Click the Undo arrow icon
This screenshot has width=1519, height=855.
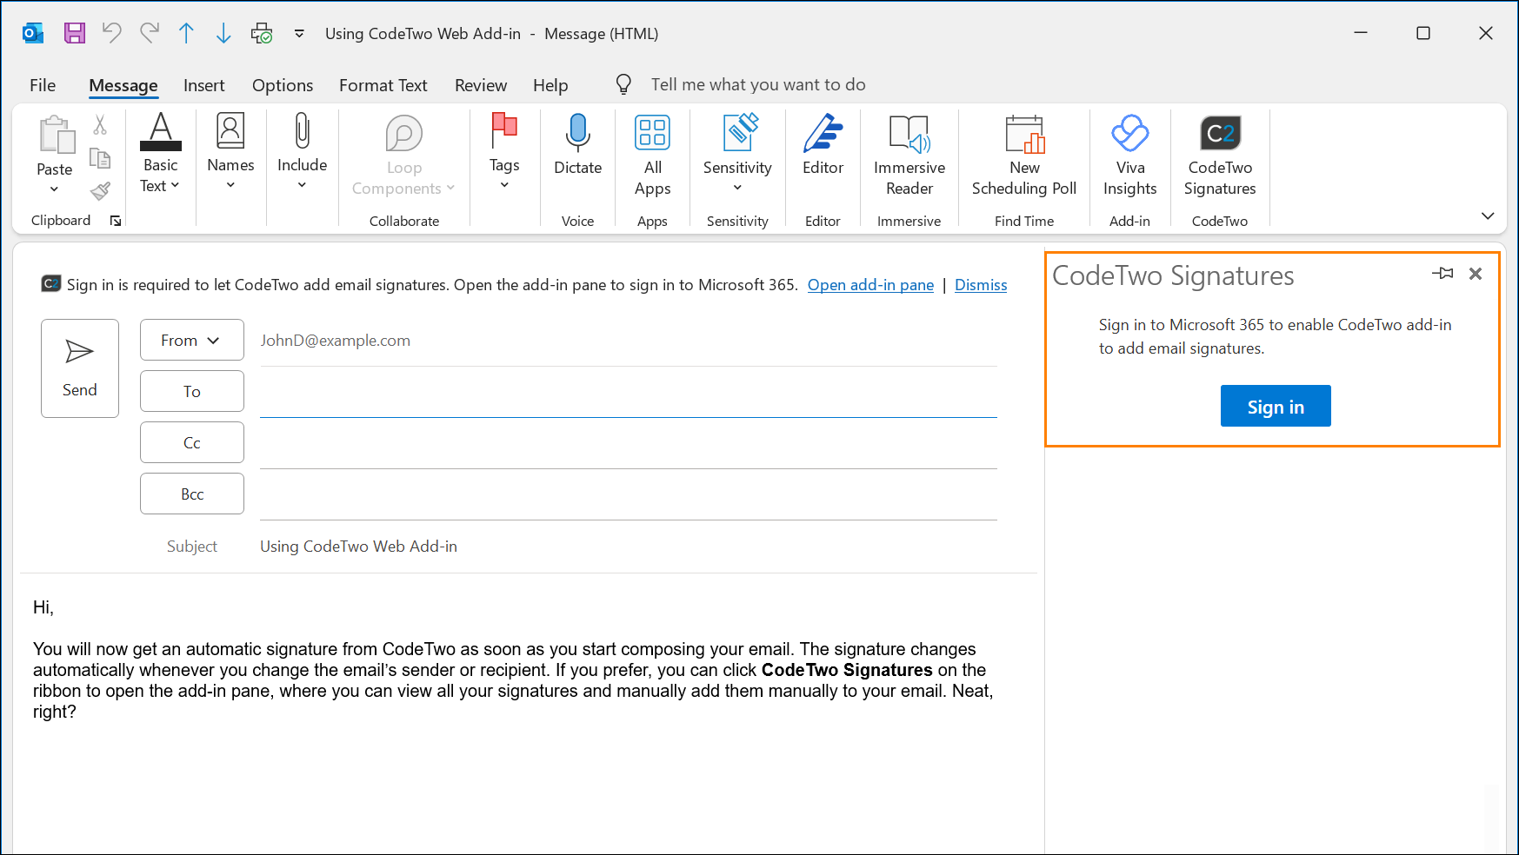pos(111,33)
